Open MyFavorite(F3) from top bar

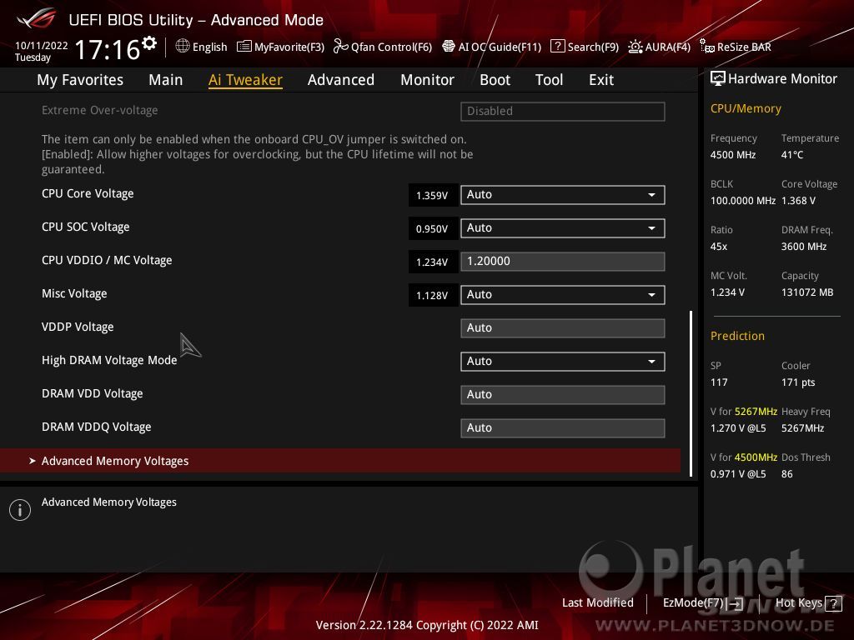280,47
